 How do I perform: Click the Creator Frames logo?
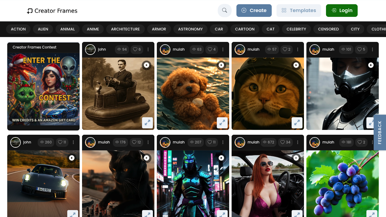pyautogui.click(x=52, y=11)
